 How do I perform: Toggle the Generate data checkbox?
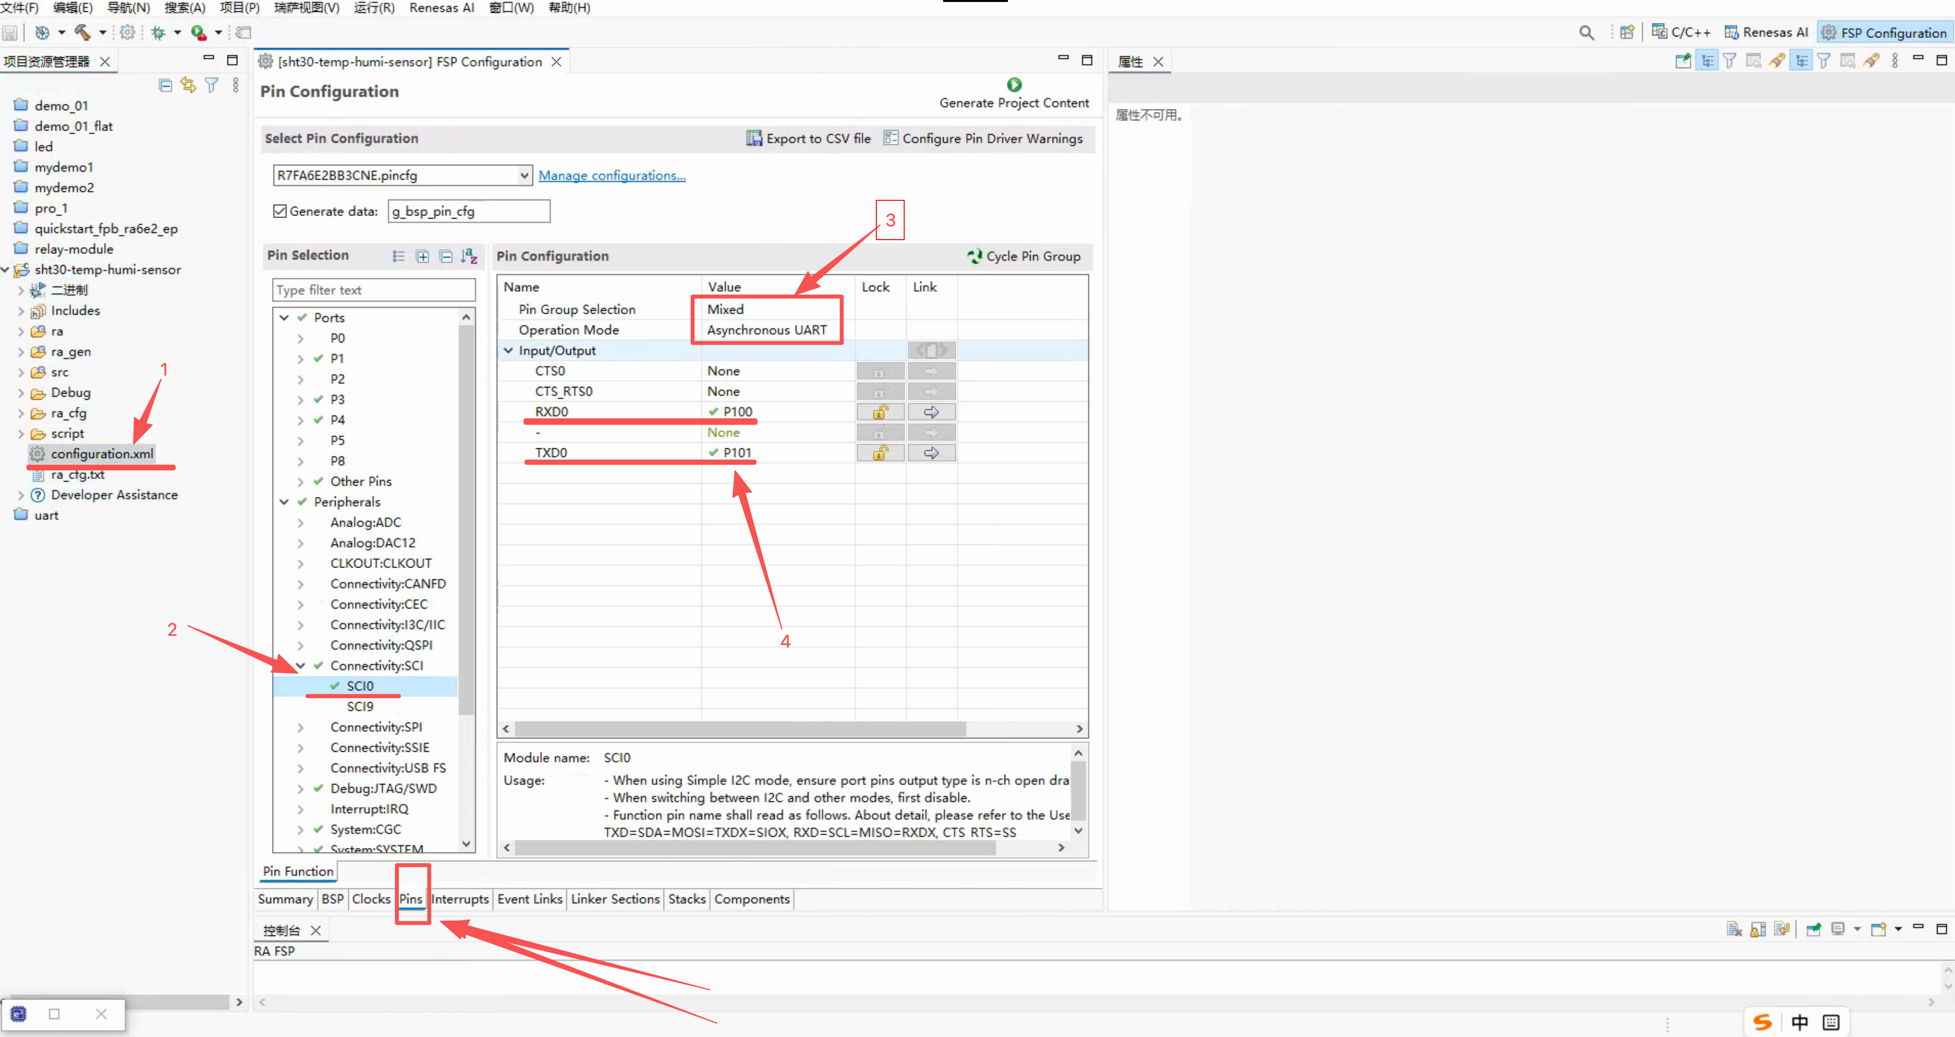[280, 211]
